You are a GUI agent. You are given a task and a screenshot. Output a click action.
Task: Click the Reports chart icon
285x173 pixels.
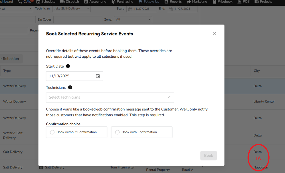[x=166, y=2]
